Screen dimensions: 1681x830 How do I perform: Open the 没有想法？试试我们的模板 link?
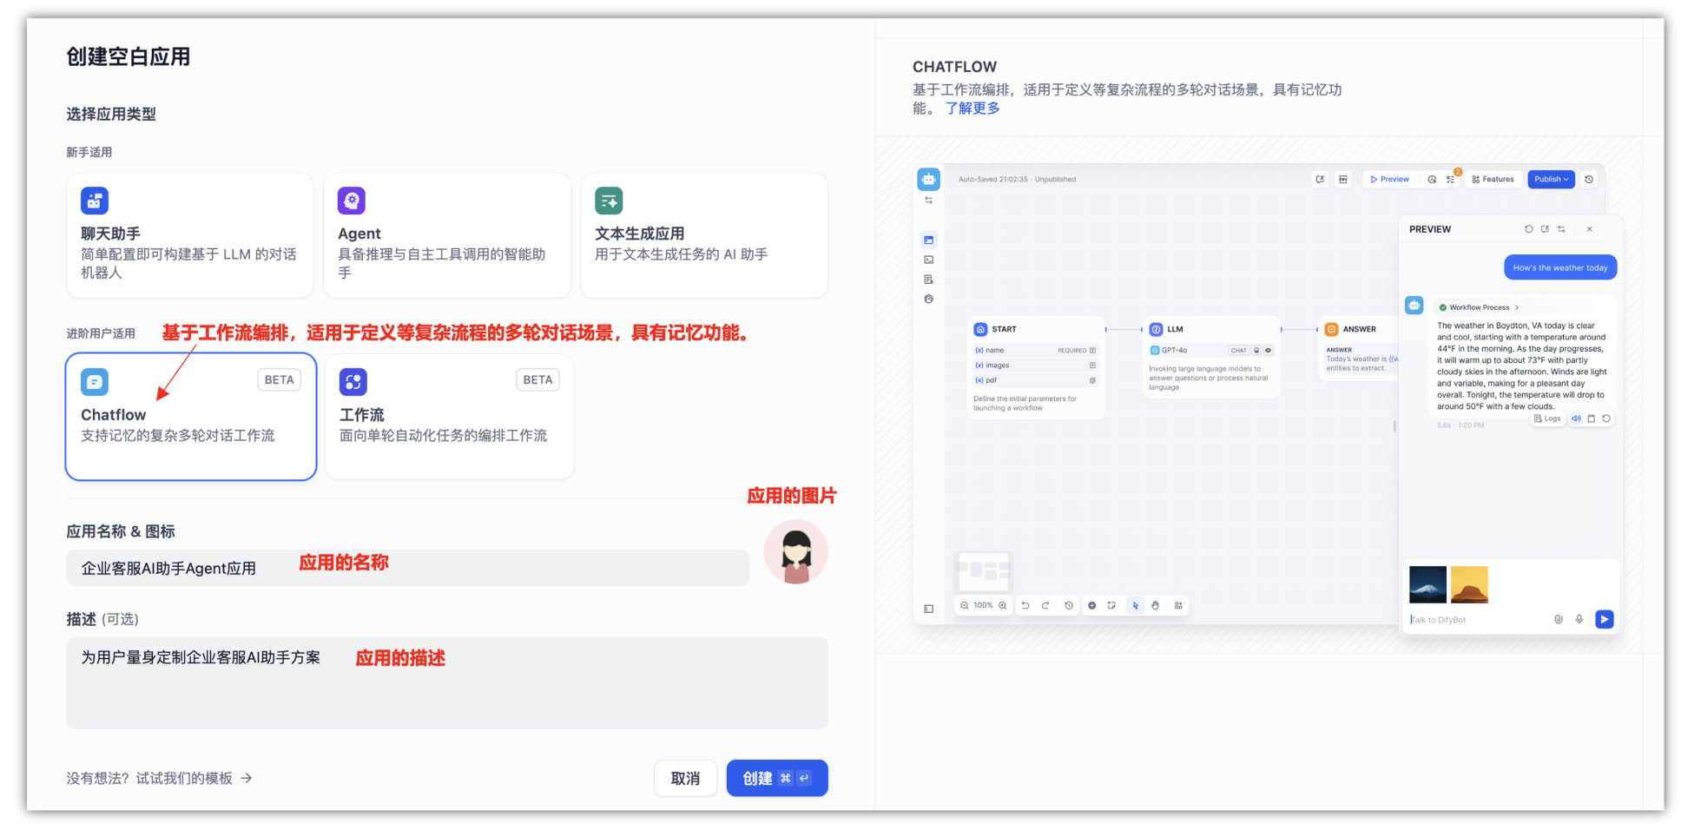160,778
